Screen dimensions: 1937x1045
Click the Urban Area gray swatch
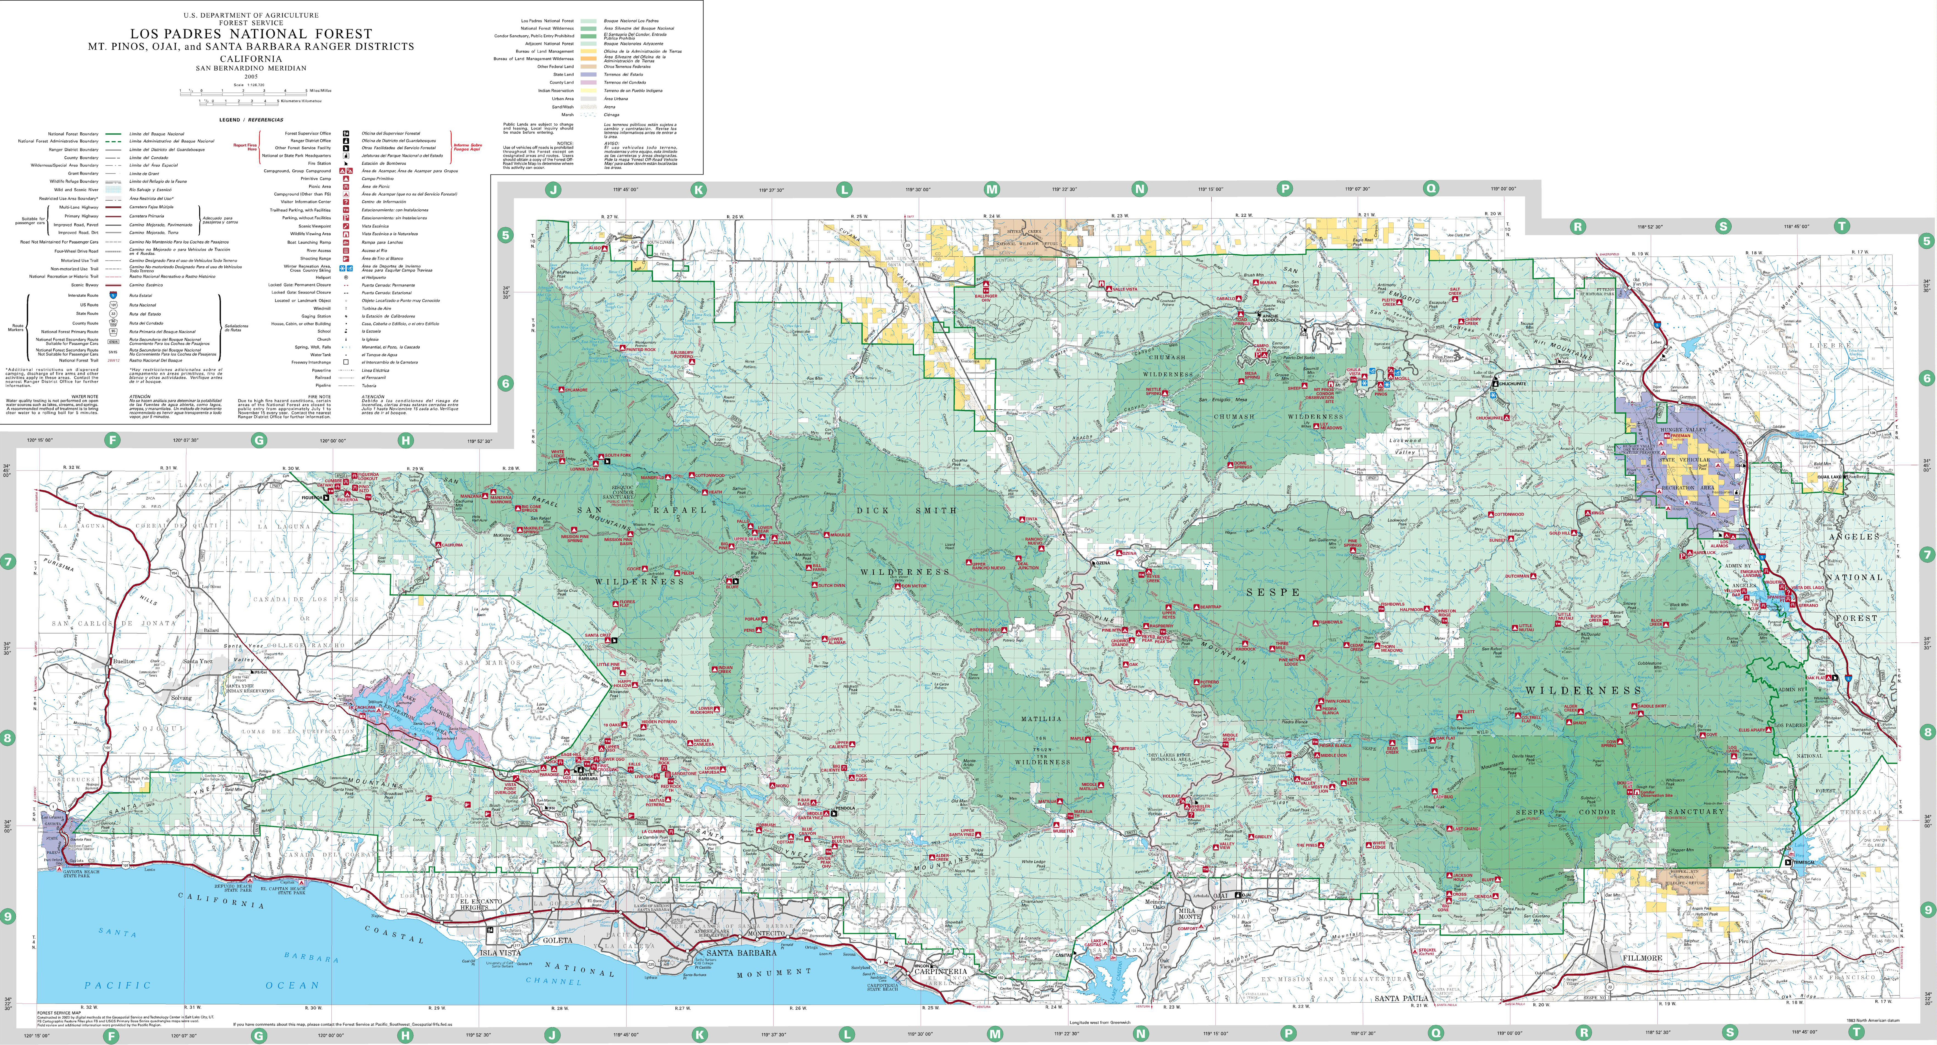[x=589, y=98]
